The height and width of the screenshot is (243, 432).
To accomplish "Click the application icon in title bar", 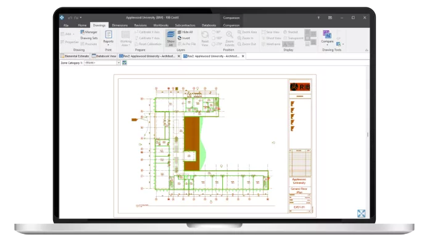I will click(62, 18).
